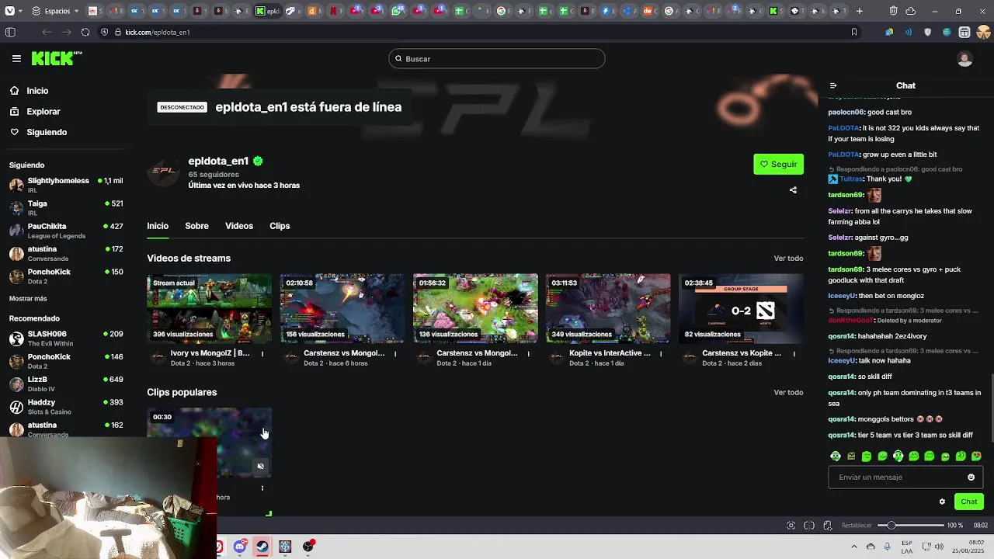Open page actions in status bar
This screenshot has height=559, width=994.
828,526
